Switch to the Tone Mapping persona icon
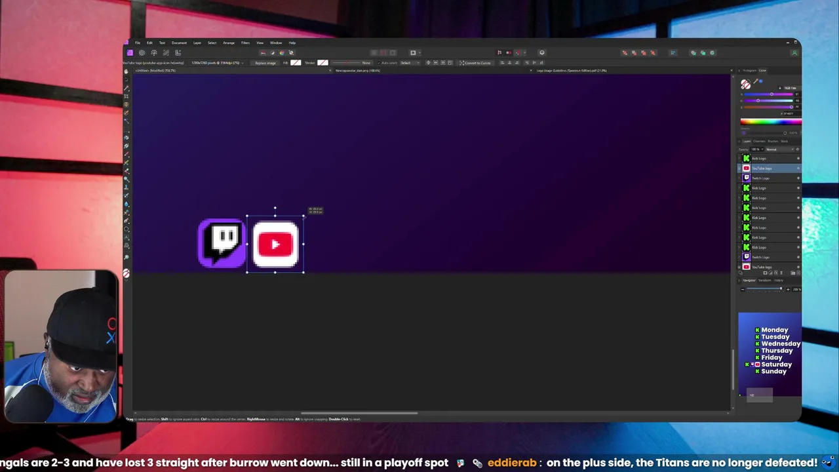This screenshot has width=839, height=472. 166,52
